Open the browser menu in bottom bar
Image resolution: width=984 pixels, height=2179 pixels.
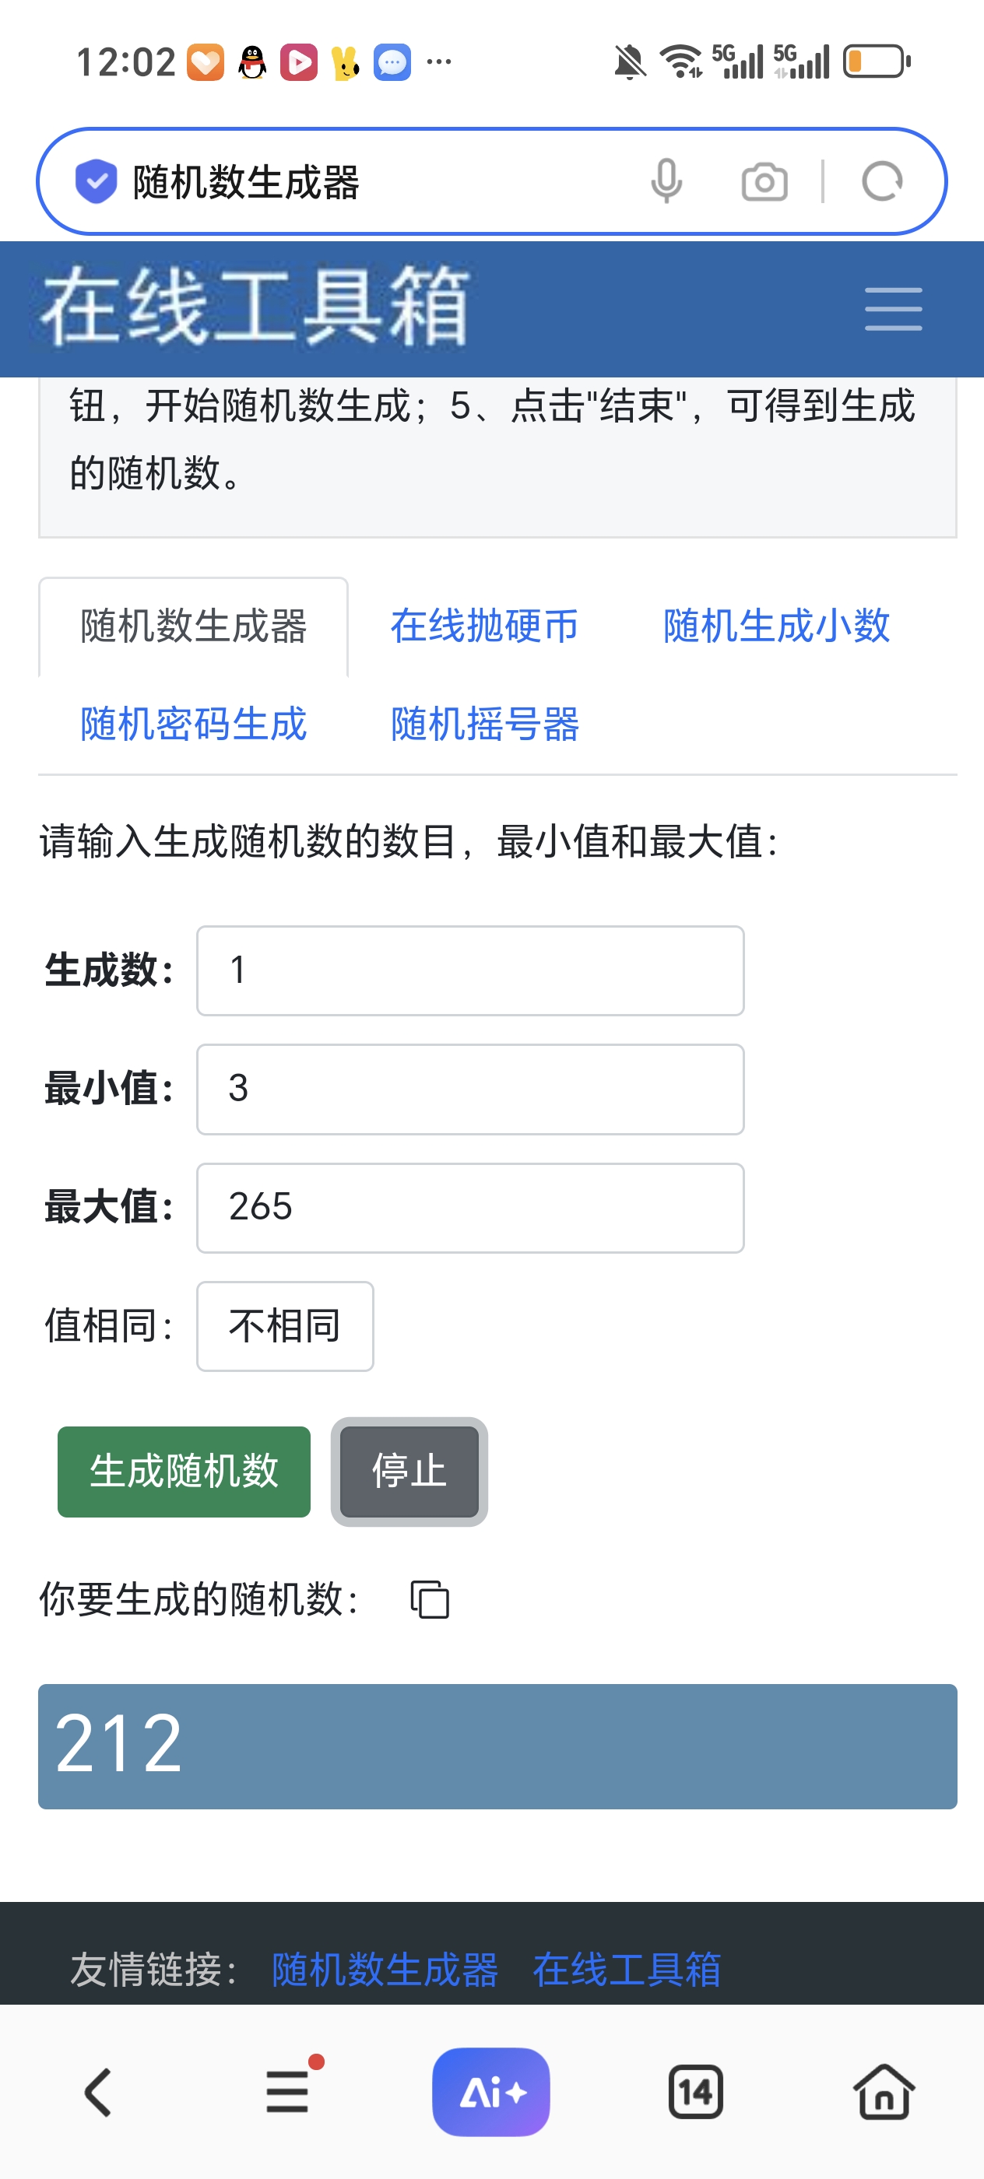288,2093
